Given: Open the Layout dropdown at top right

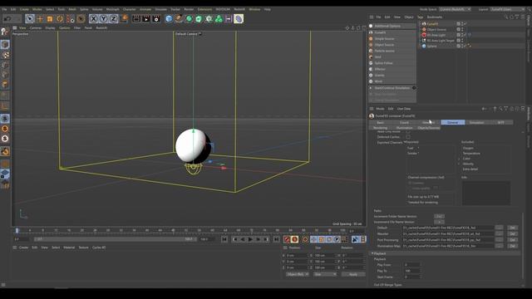Looking at the screenshot, I should 507,9.
